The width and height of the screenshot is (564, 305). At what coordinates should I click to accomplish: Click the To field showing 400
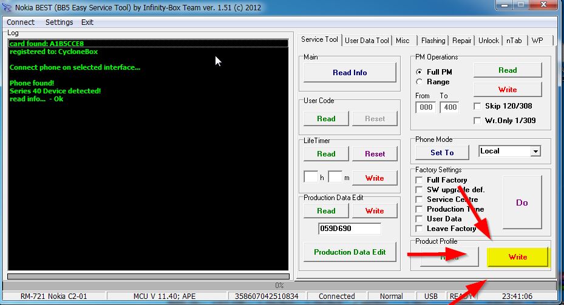[450, 107]
